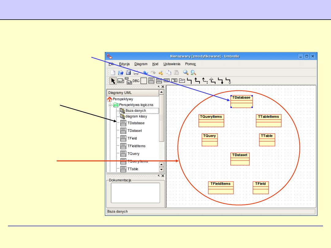Select the arrow pointer tool

tap(113, 81)
